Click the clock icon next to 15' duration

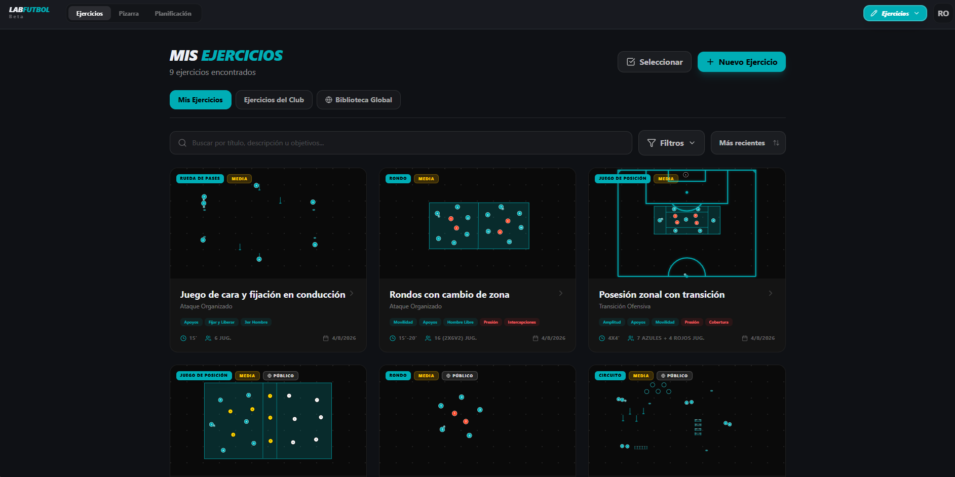pyautogui.click(x=183, y=338)
